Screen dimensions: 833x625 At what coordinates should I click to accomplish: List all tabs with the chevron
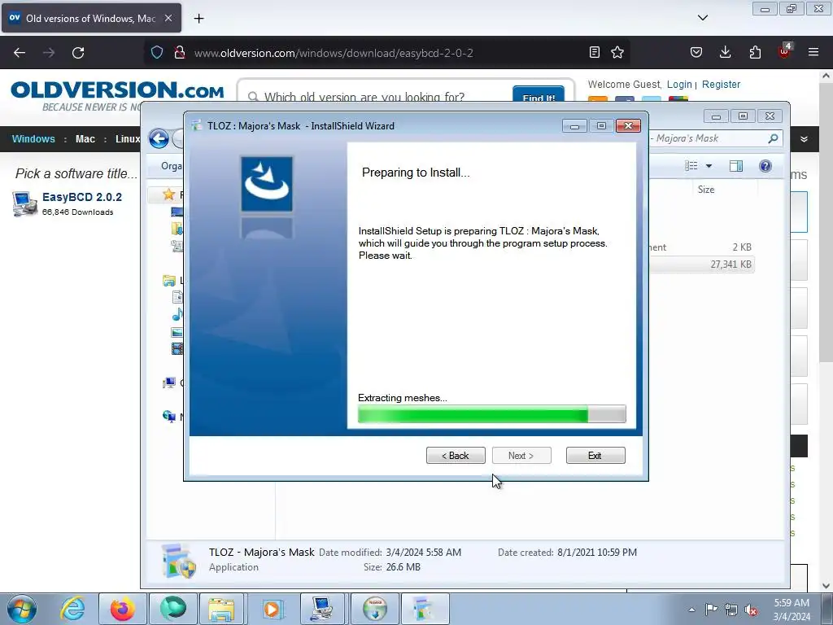tap(702, 18)
